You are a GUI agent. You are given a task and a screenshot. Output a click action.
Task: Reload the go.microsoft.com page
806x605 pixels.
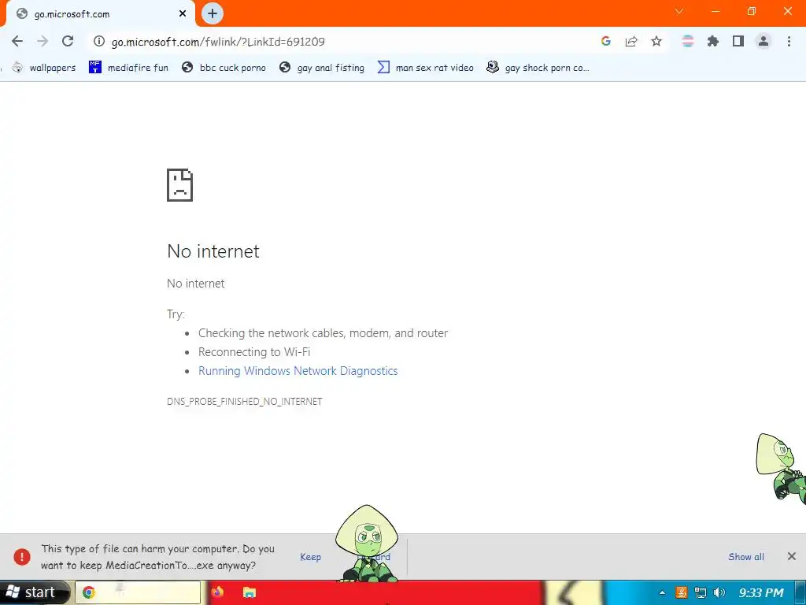pyautogui.click(x=68, y=41)
